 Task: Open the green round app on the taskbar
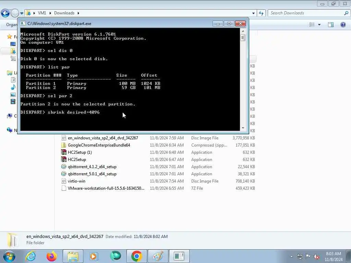click(116, 256)
